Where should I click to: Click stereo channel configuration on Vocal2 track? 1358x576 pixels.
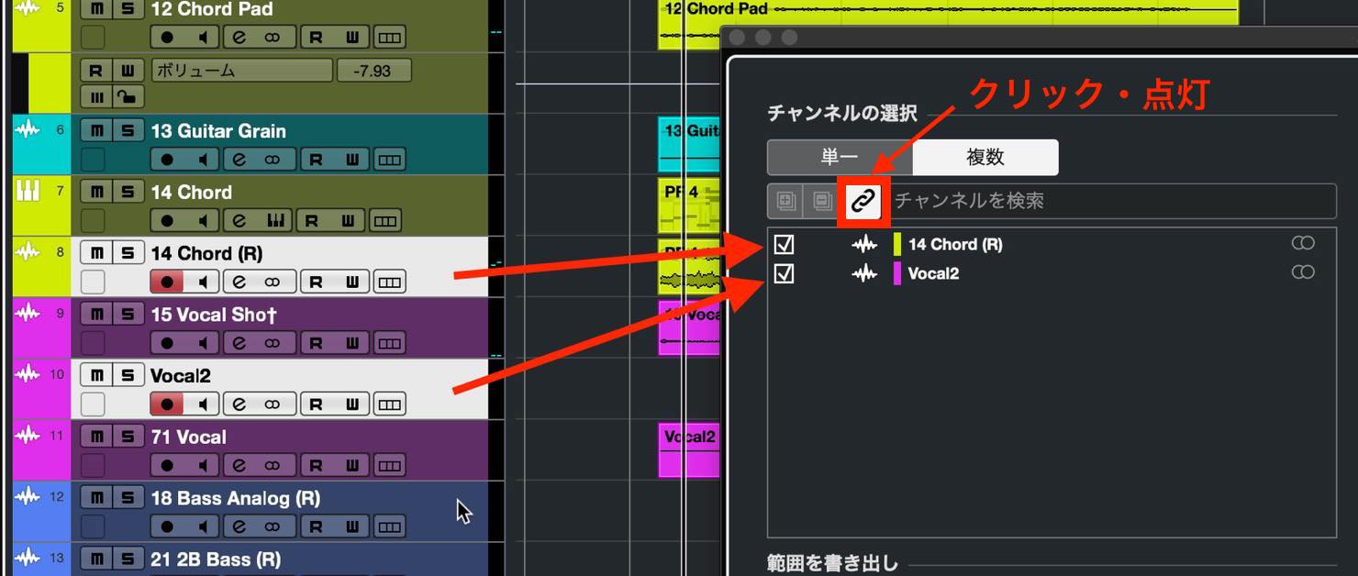273,404
